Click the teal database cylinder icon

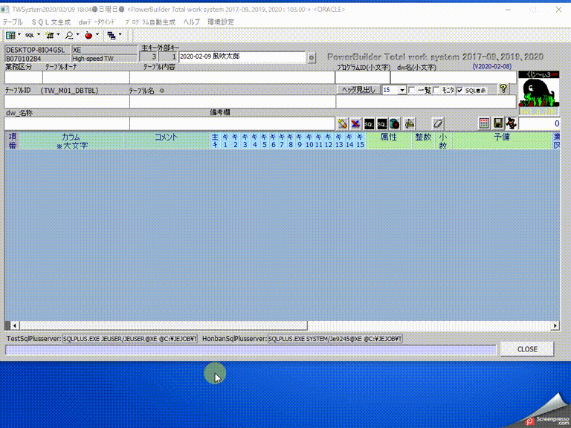pyautogui.click(x=394, y=124)
